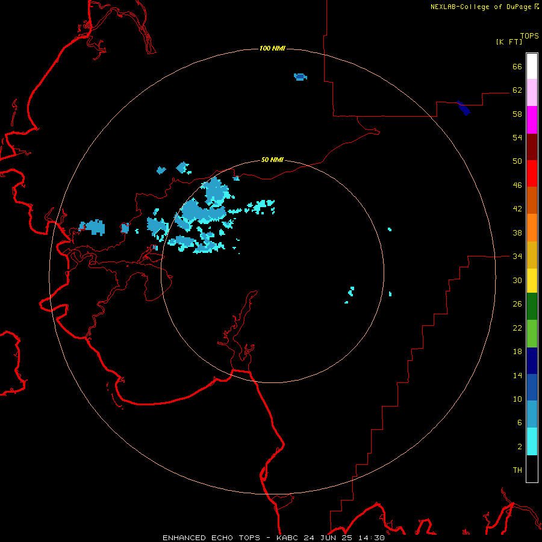Click the black TH legend swatch
The height and width of the screenshot is (542, 542).
[x=532, y=469]
